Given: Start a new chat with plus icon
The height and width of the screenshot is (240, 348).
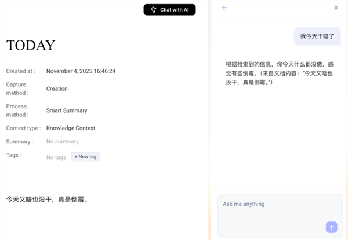Looking at the screenshot, I should pyautogui.click(x=224, y=8).
